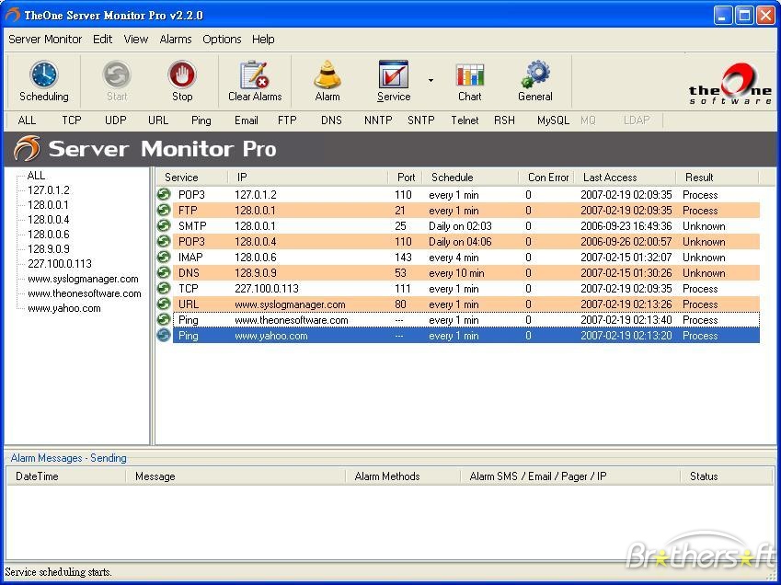This screenshot has width=781, height=585.
Task: Click the Con Error column header
Action: pyautogui.click(x=546, y=178)
